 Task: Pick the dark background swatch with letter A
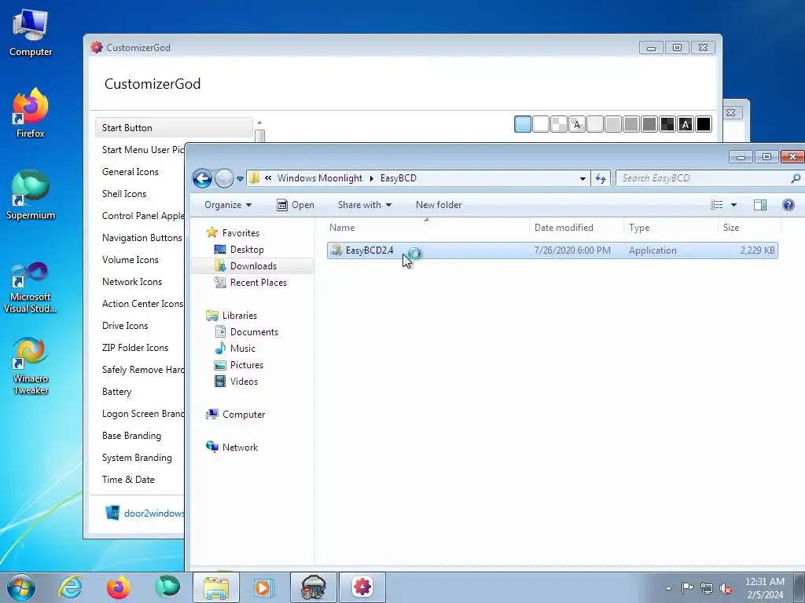click(x=686, y=124)
